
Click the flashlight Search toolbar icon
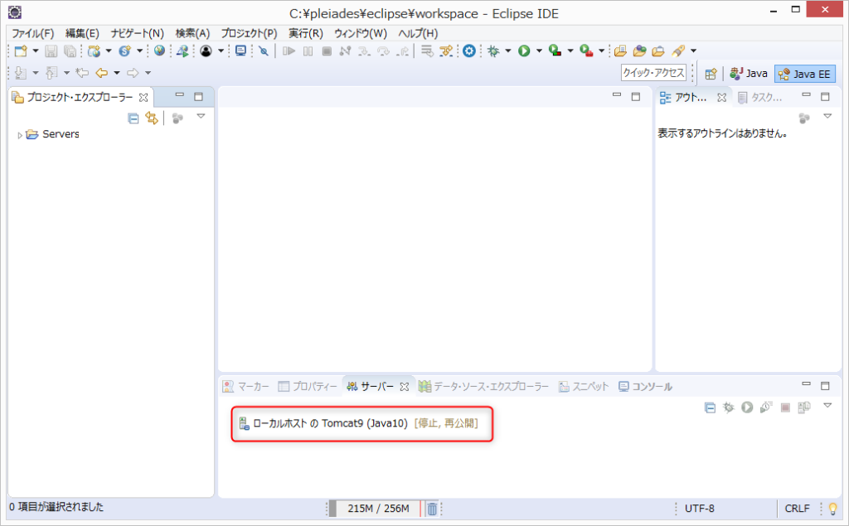pos(678,51)
